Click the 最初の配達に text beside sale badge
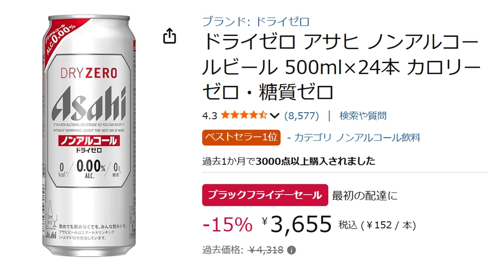The image size is (488, 263). [x=365, y=195]
